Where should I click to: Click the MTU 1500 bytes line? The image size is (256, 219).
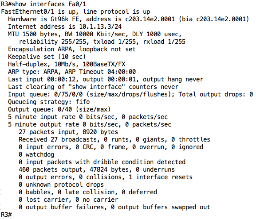[x=95, y=34]
